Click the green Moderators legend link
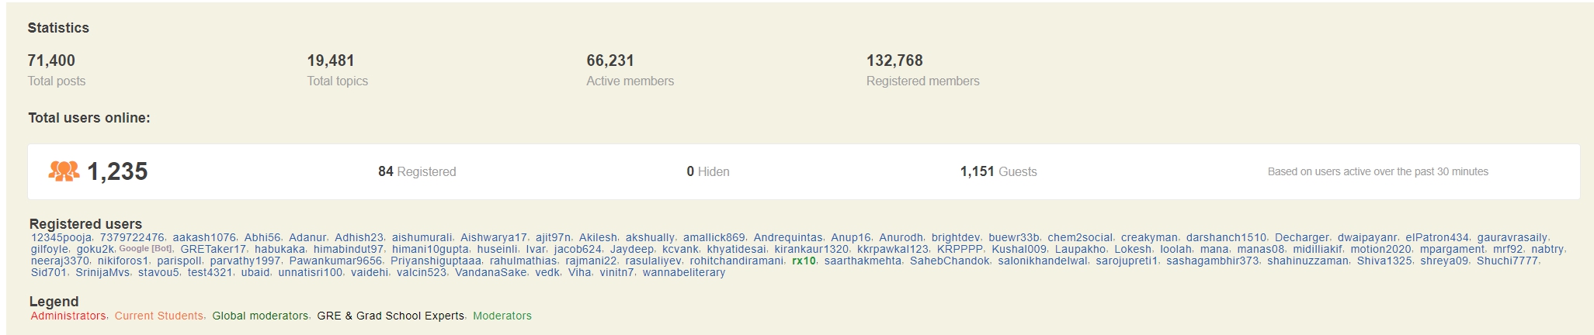This screenshot has width=1594, height=335. tap(502, 316)
